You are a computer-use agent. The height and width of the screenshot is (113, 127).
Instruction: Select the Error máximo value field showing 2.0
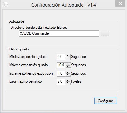(61, 82)
